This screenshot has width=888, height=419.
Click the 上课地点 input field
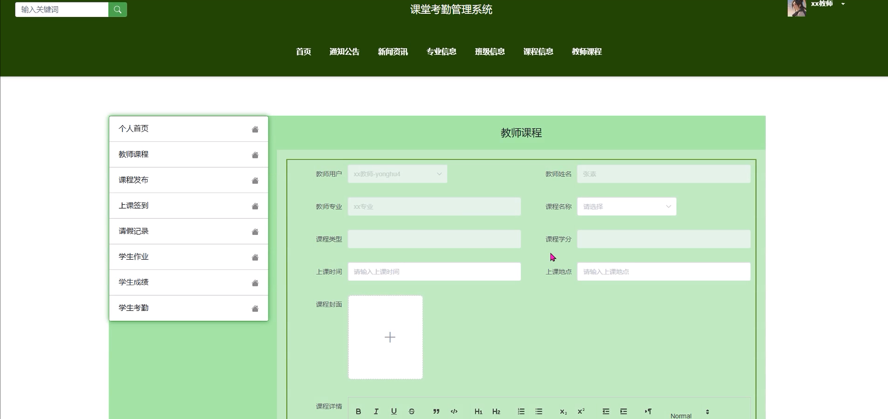663,272
